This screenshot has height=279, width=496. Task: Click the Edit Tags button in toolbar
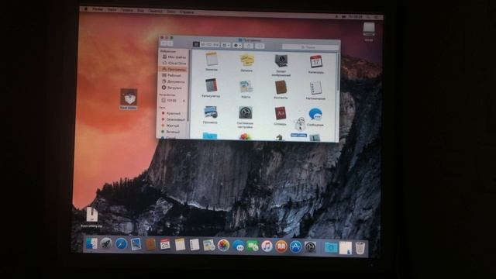(260, 46)
